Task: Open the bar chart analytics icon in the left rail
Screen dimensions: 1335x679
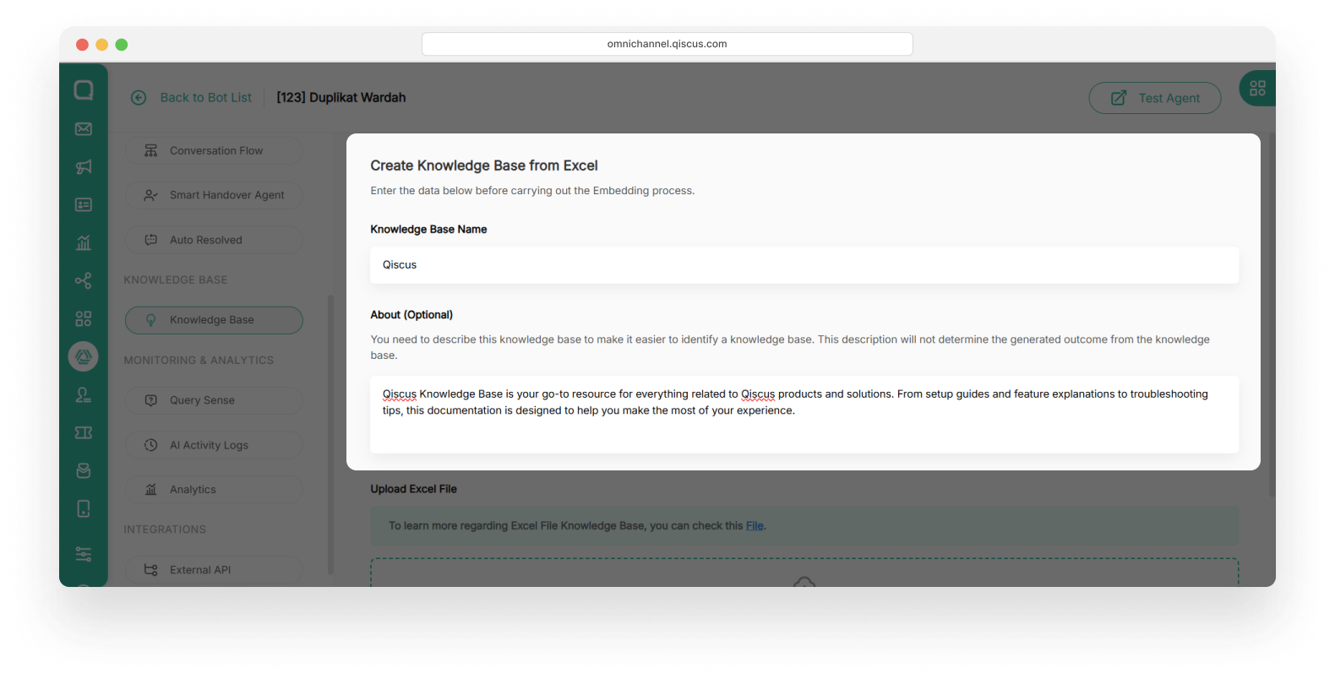Action: tap(84, 243)
